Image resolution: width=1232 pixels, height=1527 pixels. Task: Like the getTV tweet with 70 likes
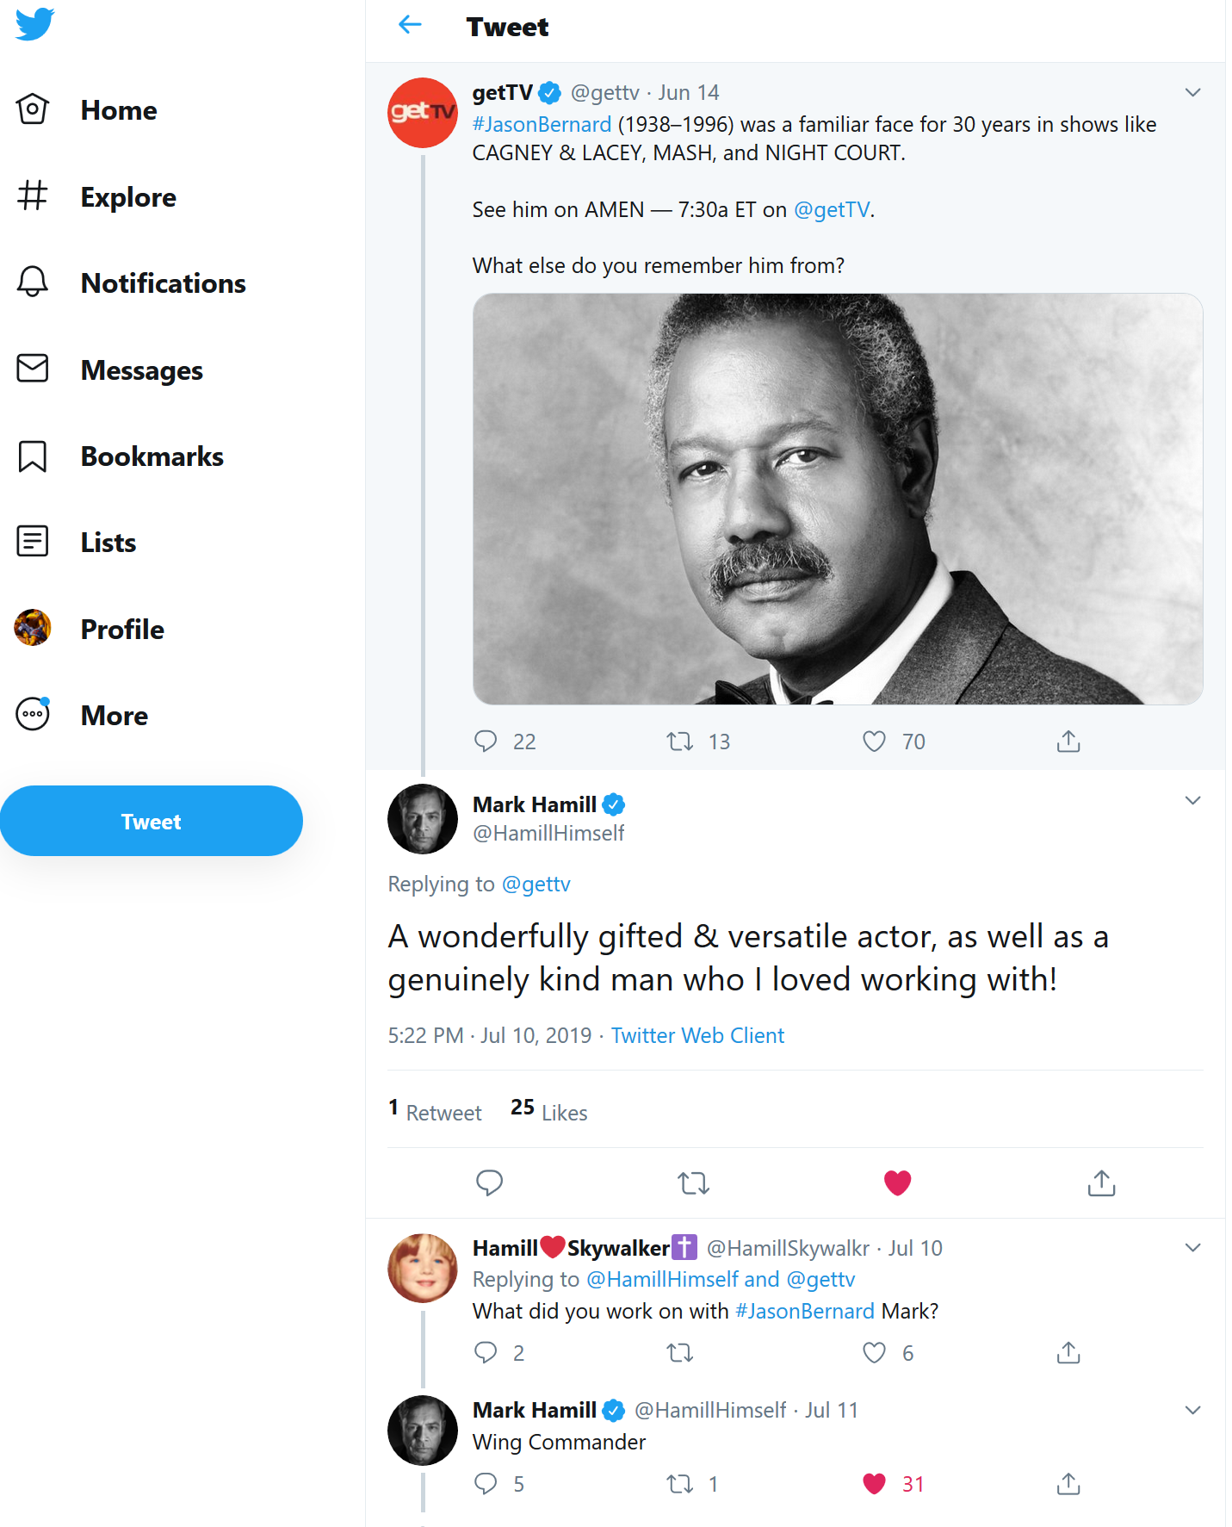(874, 741)
